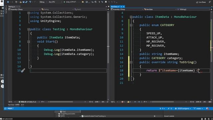Start debugging with Unity attach play button
The image size is (213, 120).
click(70, 2)
